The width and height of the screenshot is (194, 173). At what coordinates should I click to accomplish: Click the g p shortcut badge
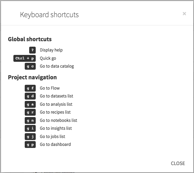pos(30,145)
